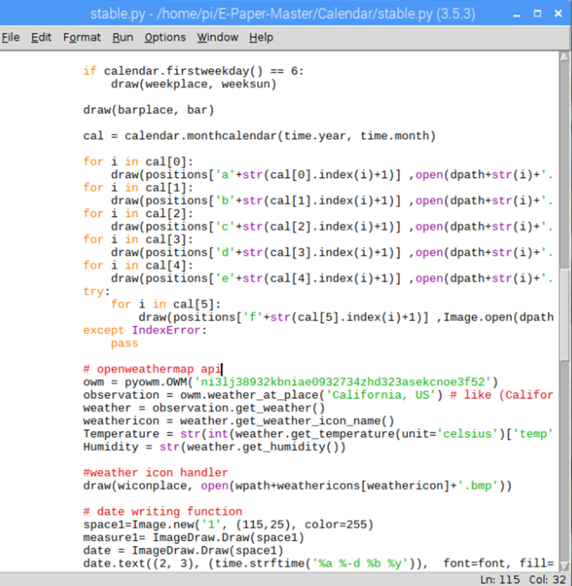Open the Options menu

click(x=165, y=38)
